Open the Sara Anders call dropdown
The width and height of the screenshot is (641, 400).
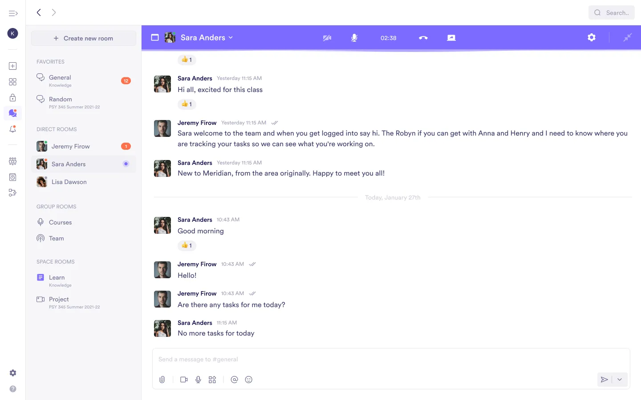[x=231, y=37]
